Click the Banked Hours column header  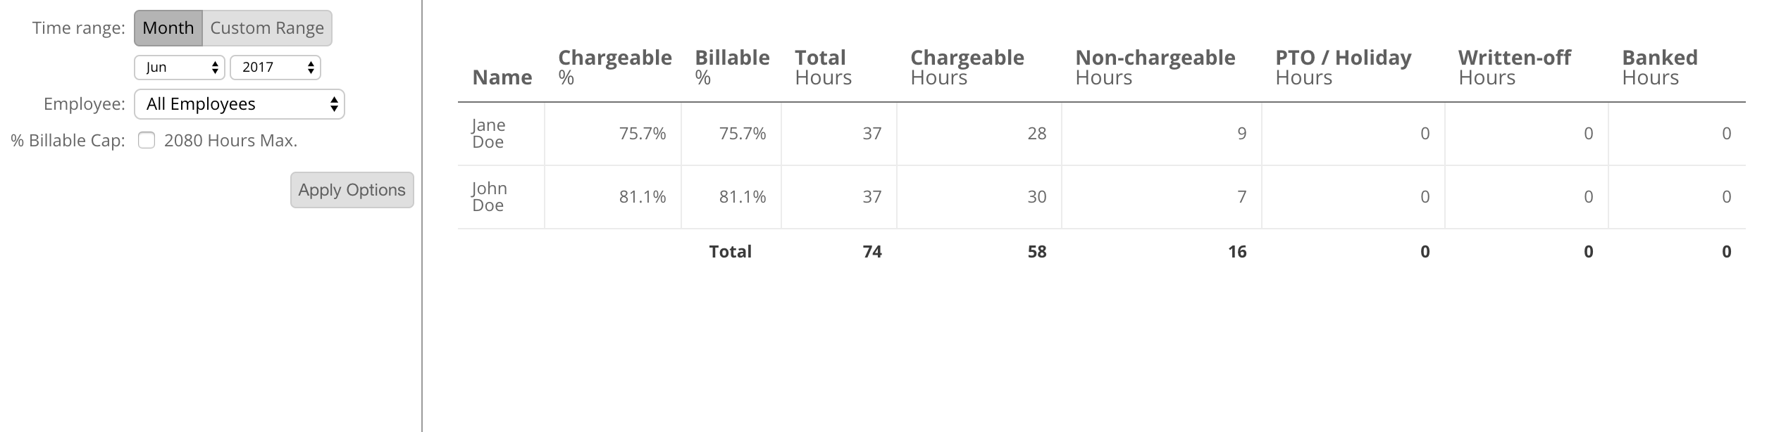coord(1660,68)
